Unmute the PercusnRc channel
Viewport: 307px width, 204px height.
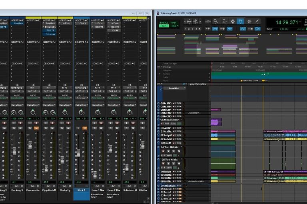(x=36, y=128)
